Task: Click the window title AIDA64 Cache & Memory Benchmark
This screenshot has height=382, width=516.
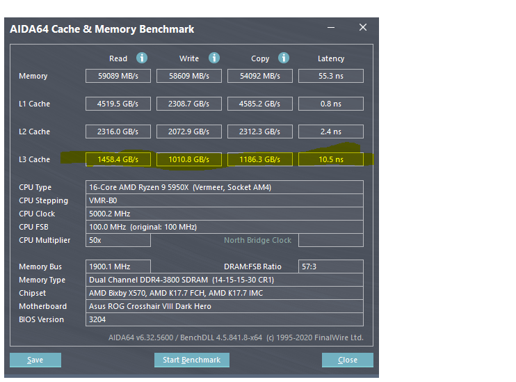Action: pyautogui.click(x=102, y=29)
